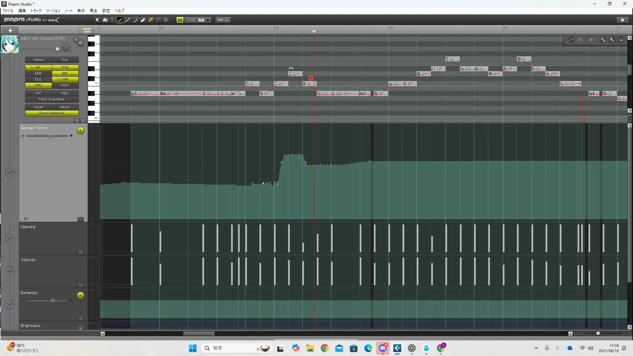Open the settings gear in toolbar
Viewport: 633px width, 356px height.
pos(622,20)
